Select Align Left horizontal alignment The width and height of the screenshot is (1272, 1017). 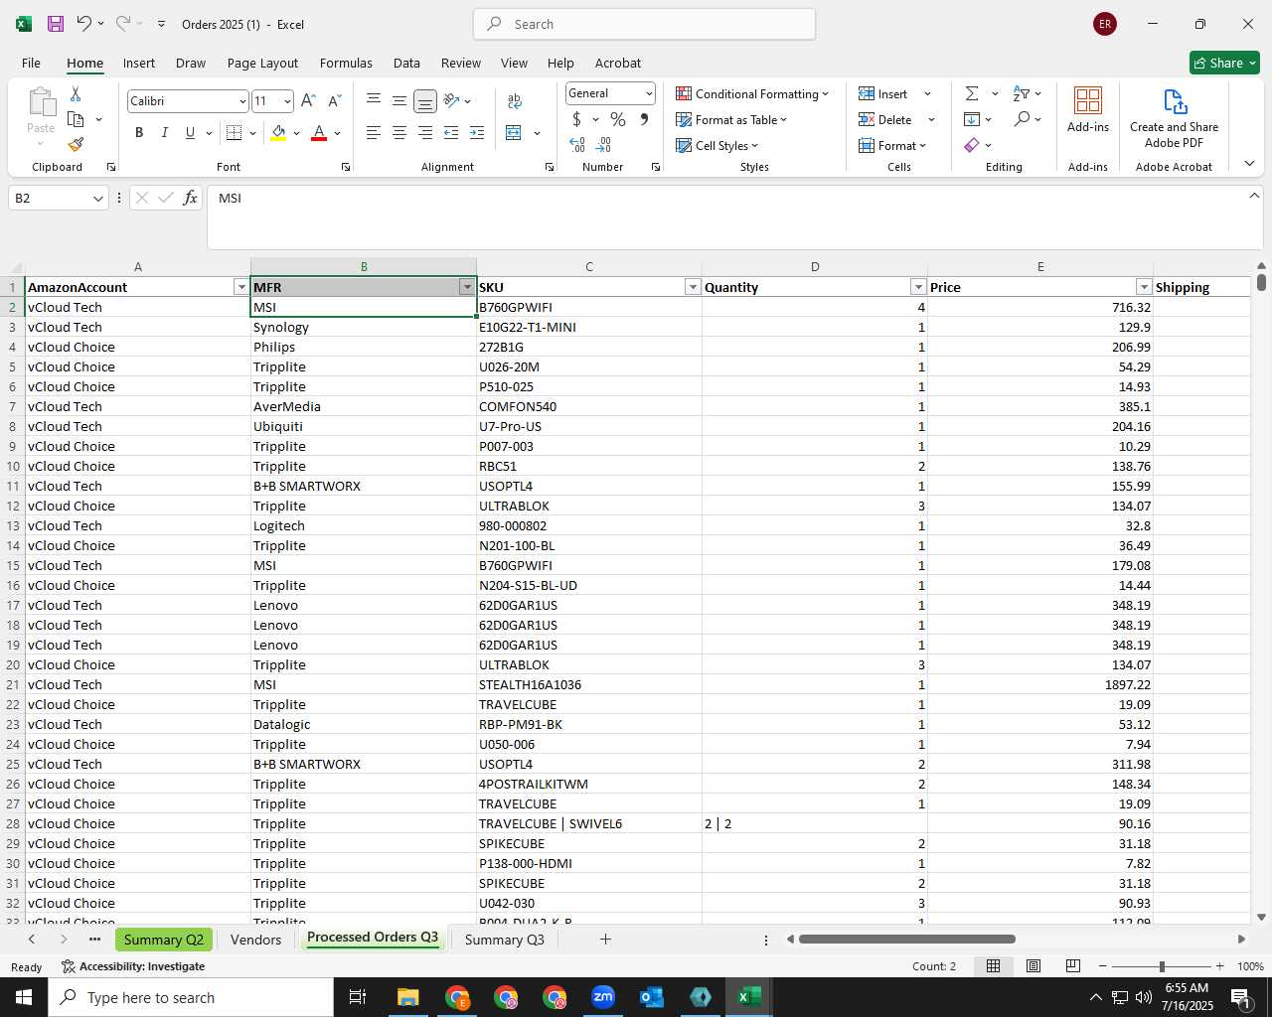coord(374,132)
